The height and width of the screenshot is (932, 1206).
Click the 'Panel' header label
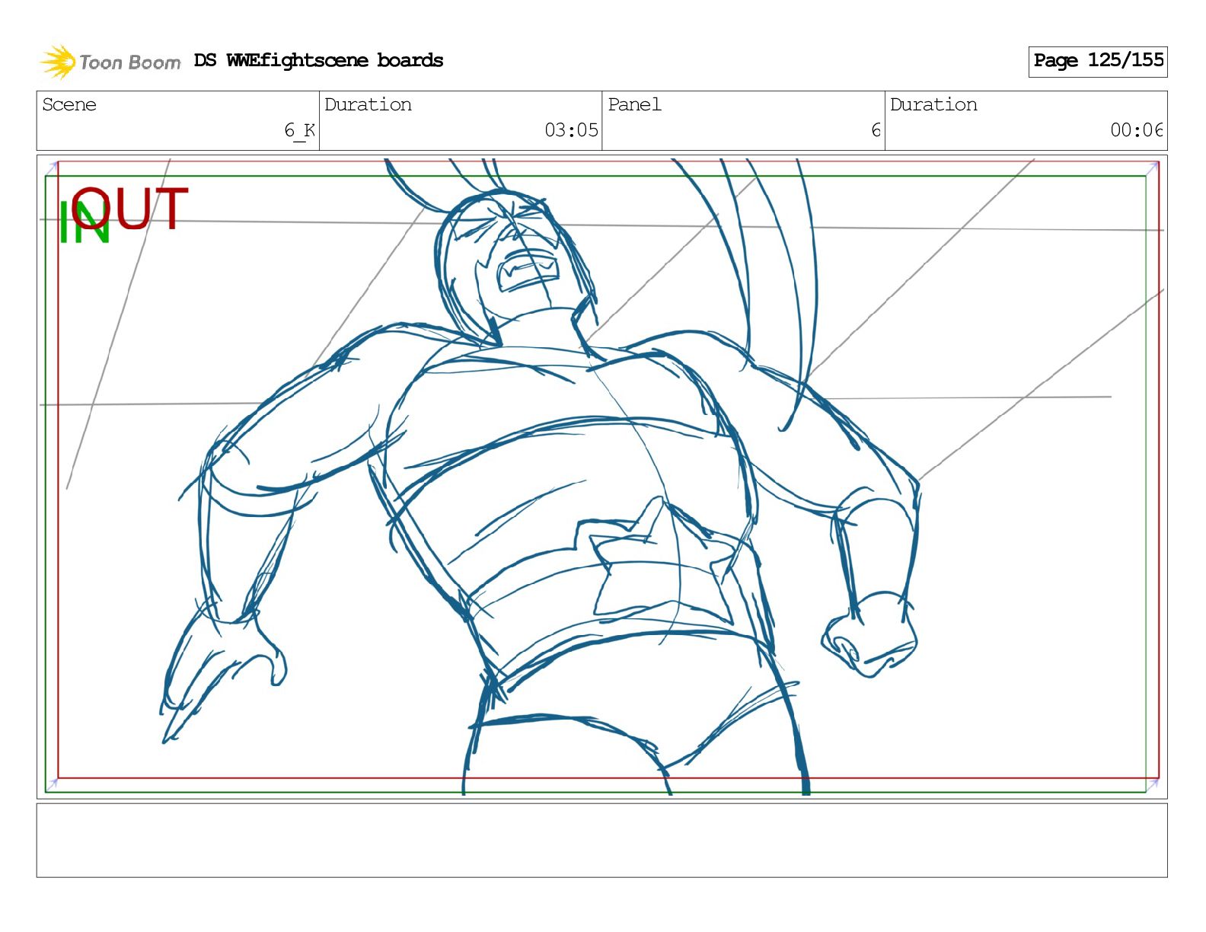(634, 104)
